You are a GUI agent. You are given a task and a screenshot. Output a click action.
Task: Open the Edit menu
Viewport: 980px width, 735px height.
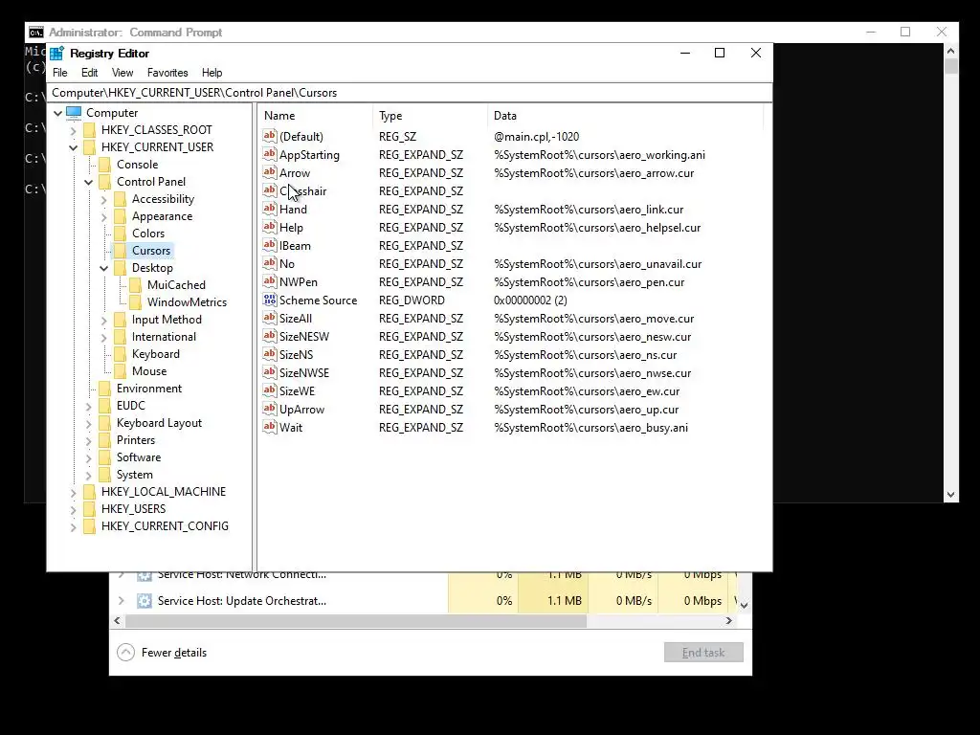[x=89, y=73]
